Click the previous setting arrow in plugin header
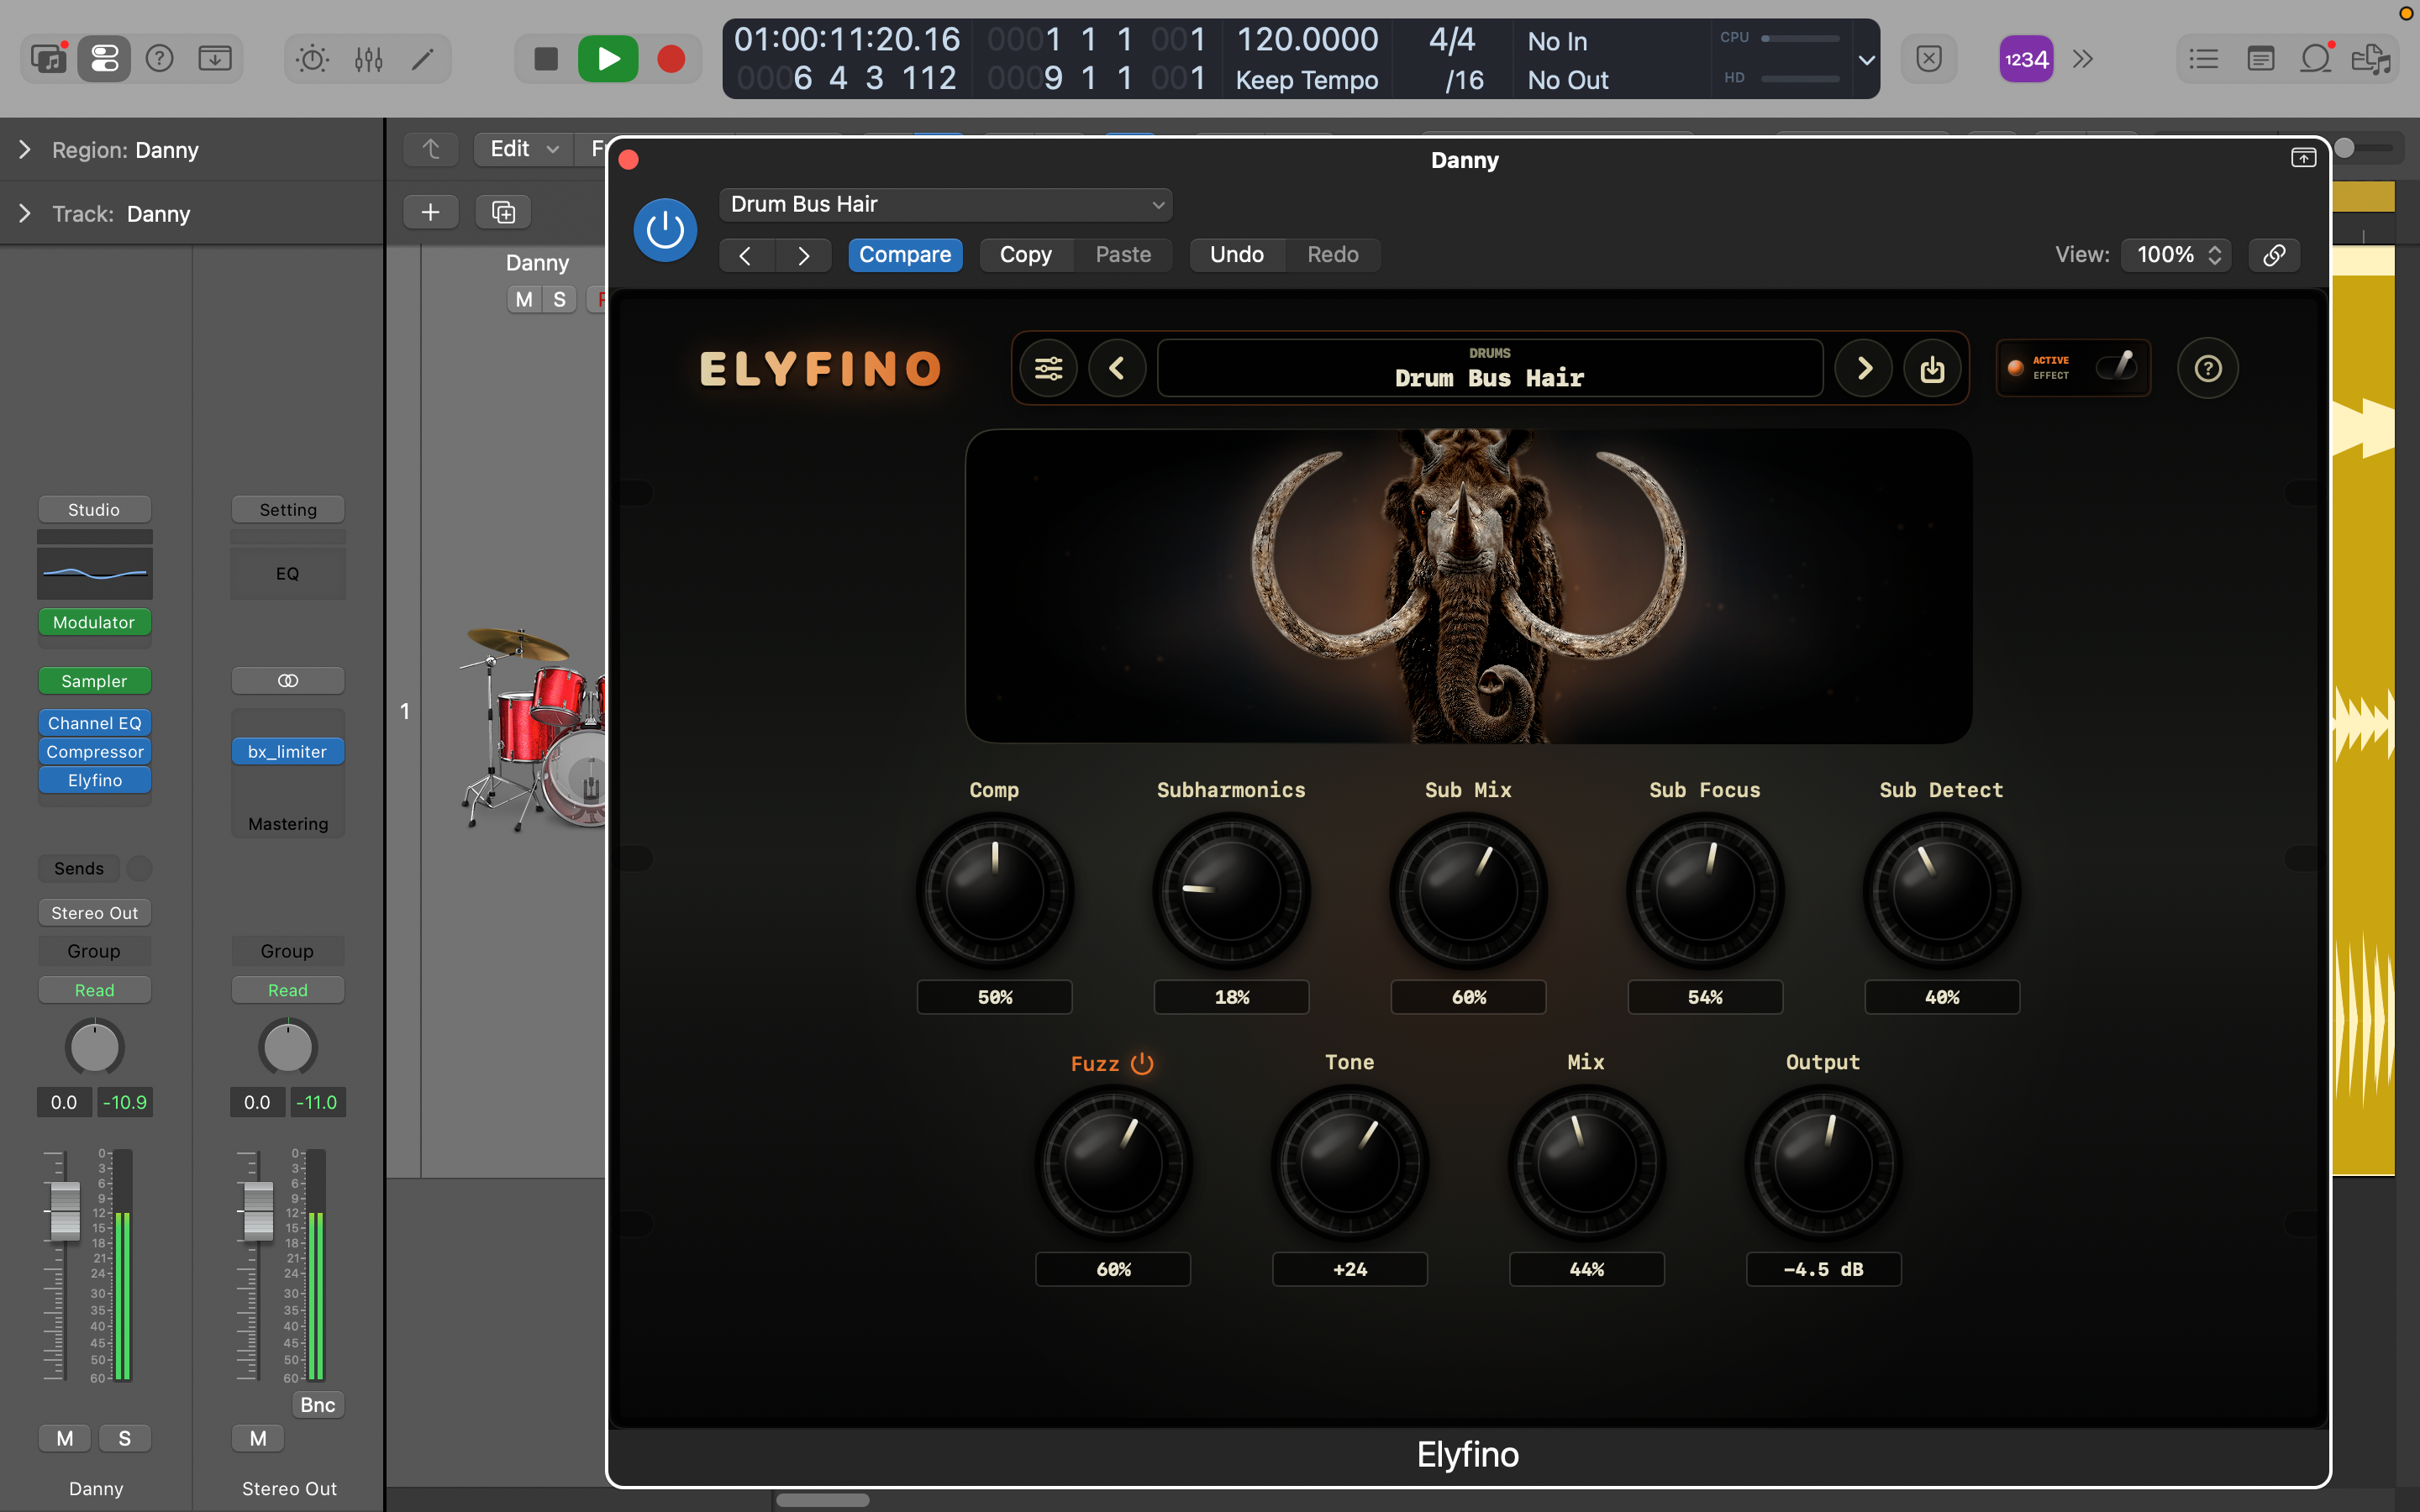The width and height of the screenshot is (2420, 1512). tap(746, 255)
